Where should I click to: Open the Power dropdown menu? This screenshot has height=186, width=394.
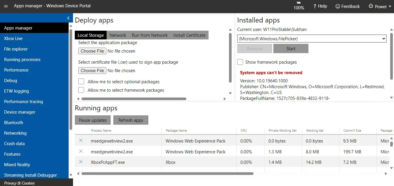pyautogui.click(x=380, y=6)
